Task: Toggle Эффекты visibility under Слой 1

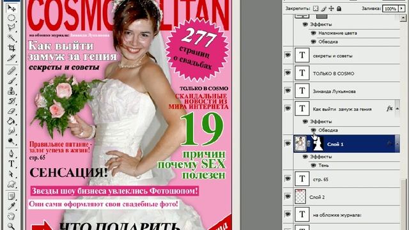Action: click(305, 157)
